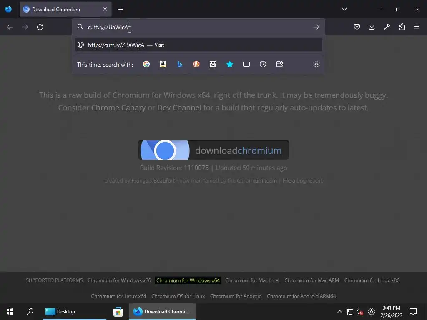
Task: Expand the List all tabs chevron
Action: coord(344,9)
